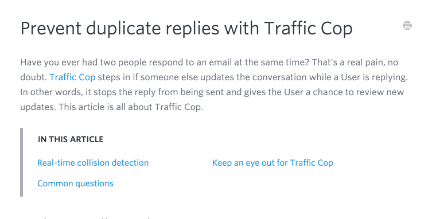Click the word 'Prevent' in the title
Viewport: 432px width, 219px height.
point(50,28)
